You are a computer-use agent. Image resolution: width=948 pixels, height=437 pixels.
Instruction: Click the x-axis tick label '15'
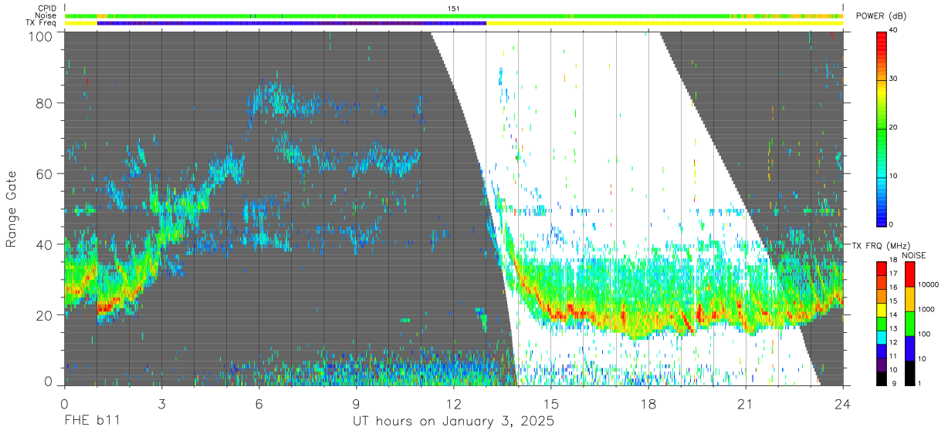[551, 404]
